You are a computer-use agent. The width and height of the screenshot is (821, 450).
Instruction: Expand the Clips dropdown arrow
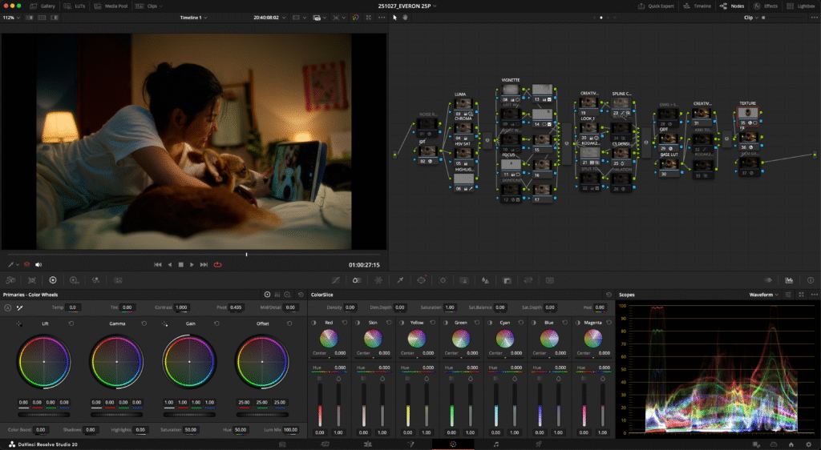click(x=161, y=6)
